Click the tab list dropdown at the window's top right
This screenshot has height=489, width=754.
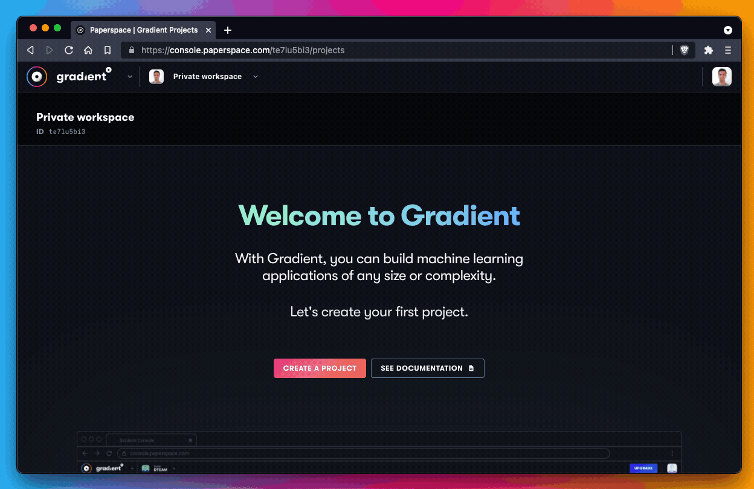728,30
